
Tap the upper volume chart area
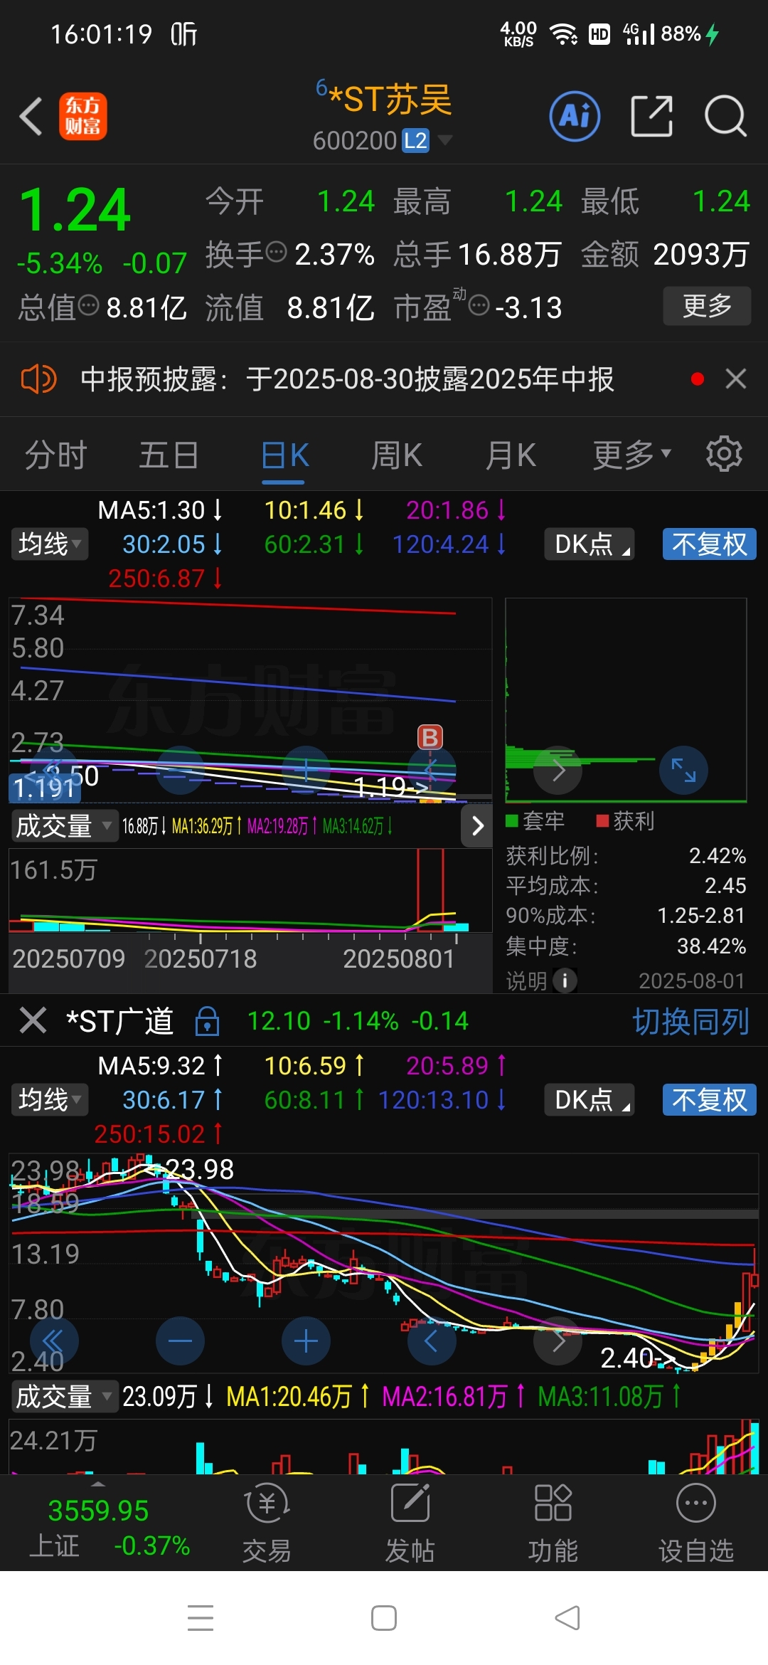point(250,890)
